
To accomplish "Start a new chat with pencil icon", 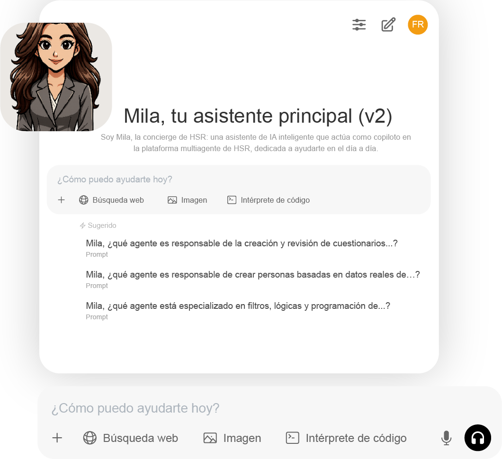I will [388, 25].
